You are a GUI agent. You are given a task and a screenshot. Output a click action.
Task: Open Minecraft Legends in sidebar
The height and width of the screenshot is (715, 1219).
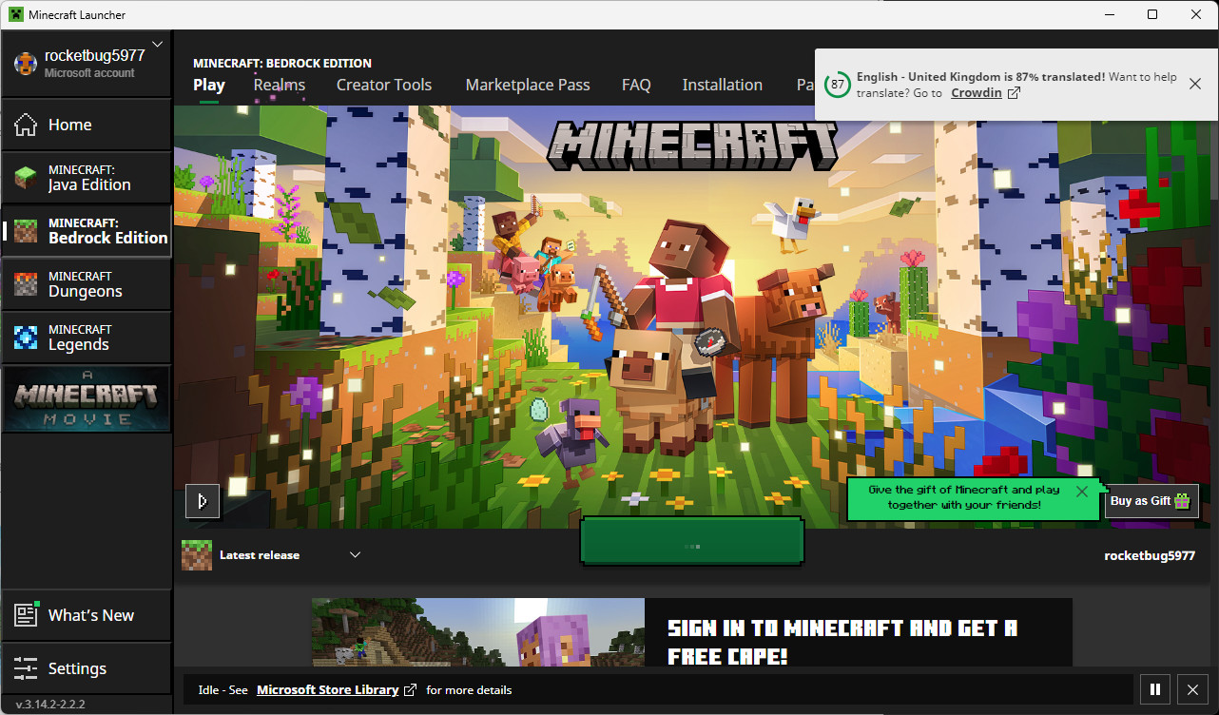[87, 338]
